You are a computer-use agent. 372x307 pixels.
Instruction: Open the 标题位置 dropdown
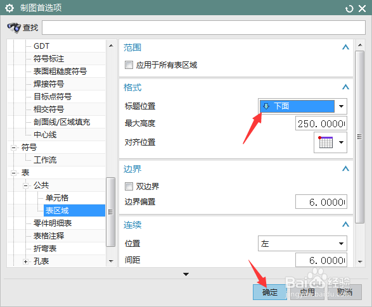(x=302, y=106)
